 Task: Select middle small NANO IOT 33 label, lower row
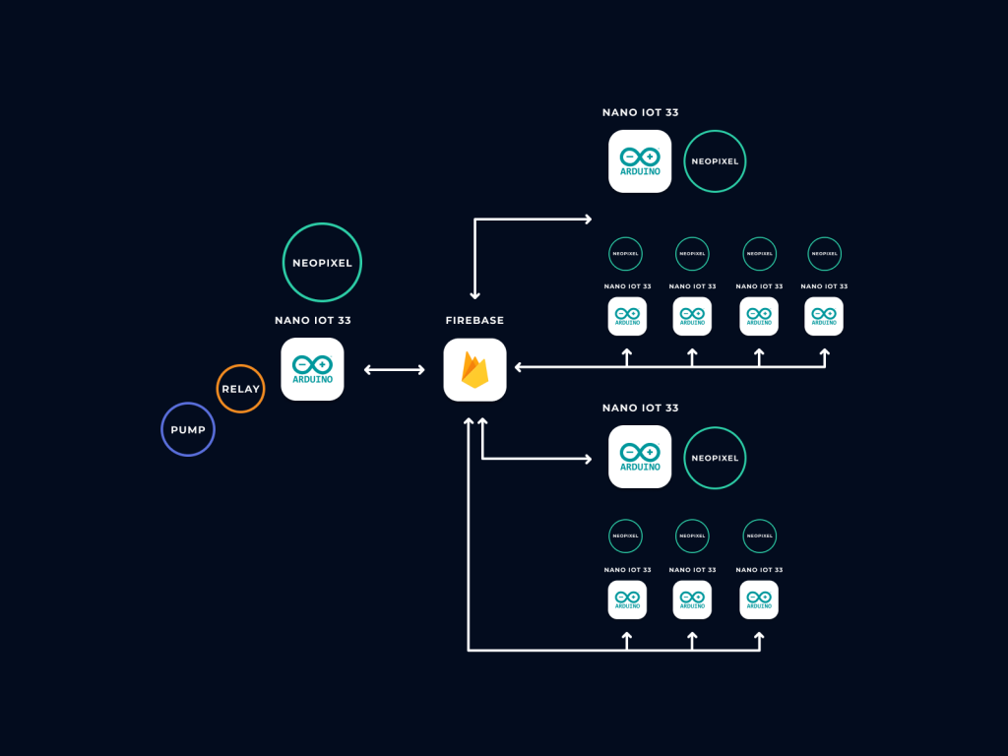692,570
